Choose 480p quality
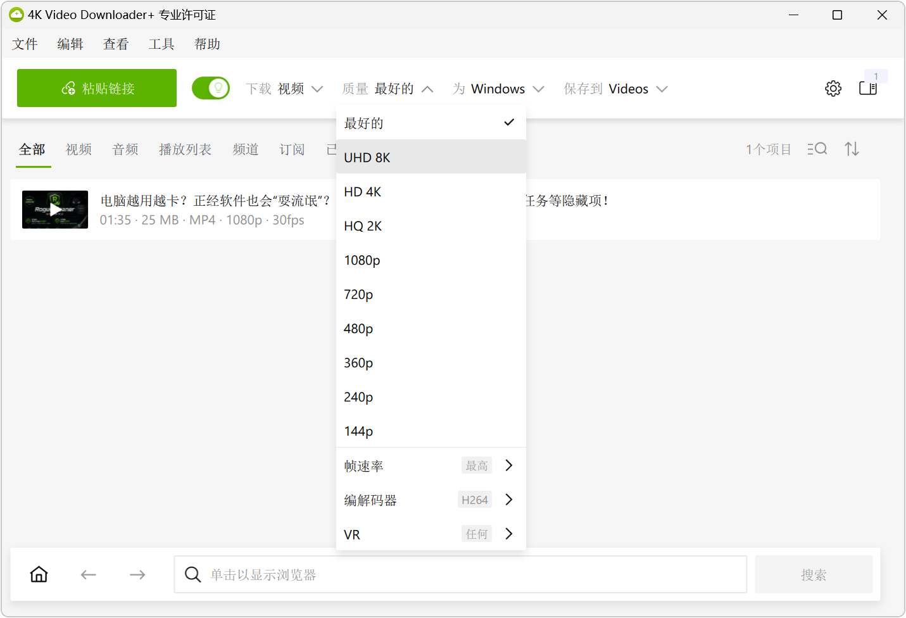Viewport: 906px width, 618px height. pyautogui.click(x=431, y=328)
